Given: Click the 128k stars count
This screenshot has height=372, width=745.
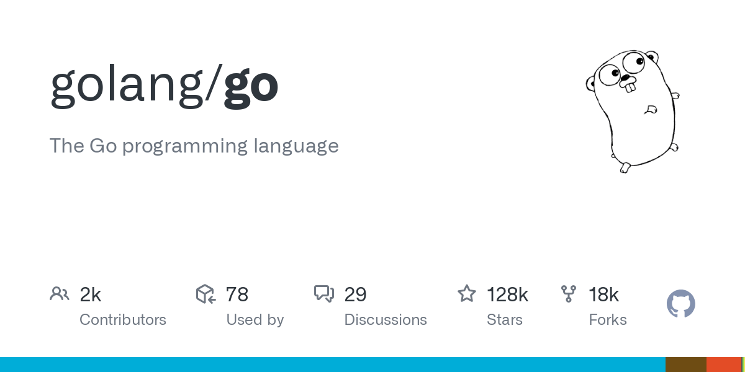Looking at the screenshot, I should click(x=507, y=294).
